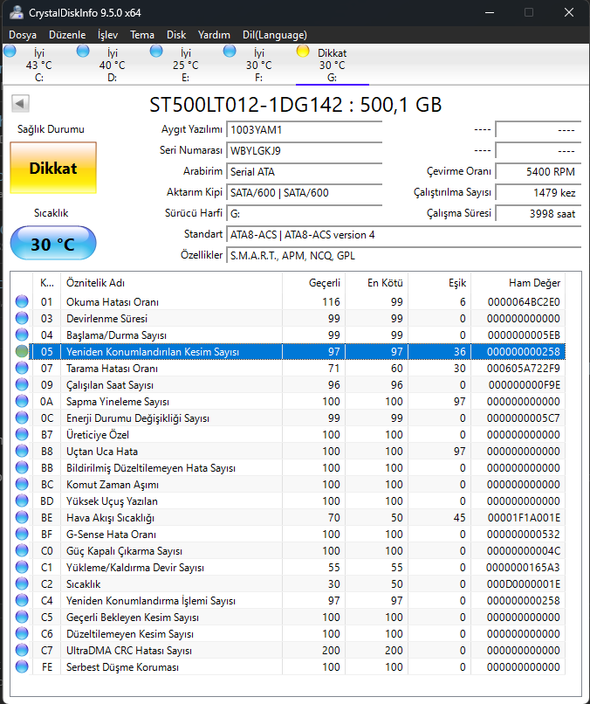Click the CrystalDiskInfo app icon in title bar
The width and height of the screenshot is (590, 704).
tap(13, 12)
